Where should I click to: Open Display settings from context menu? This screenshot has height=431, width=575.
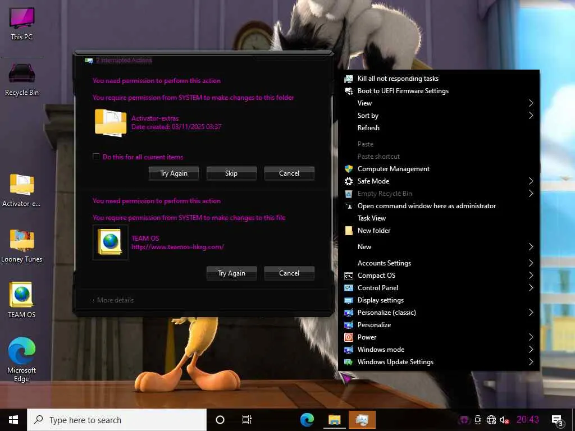click(x=439, y=300)
